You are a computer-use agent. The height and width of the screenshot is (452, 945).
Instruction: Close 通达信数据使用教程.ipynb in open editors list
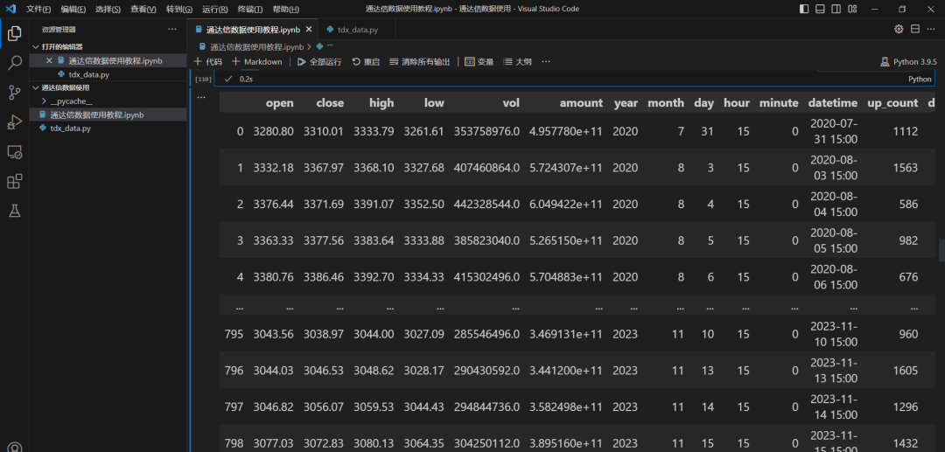pos(49,61)
